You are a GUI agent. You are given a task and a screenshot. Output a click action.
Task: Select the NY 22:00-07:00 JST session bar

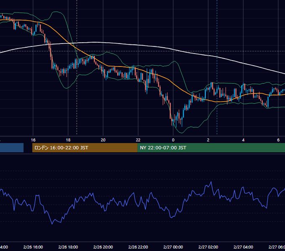coord(211,148)
